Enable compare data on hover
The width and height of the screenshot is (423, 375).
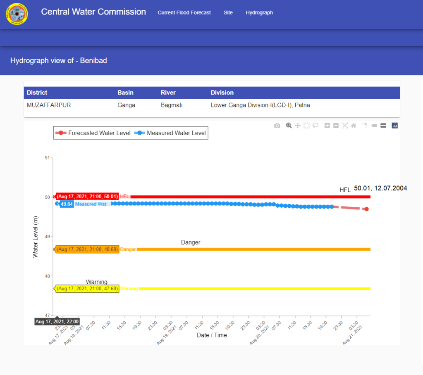click(383, 126)
